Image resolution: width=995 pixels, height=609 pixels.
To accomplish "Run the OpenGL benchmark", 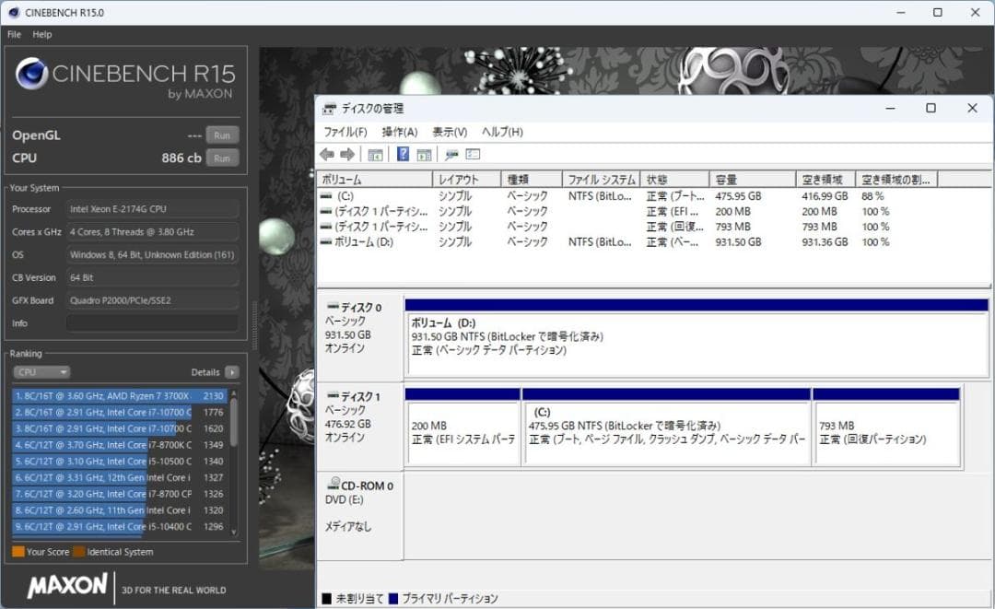I will pos(221,135).
